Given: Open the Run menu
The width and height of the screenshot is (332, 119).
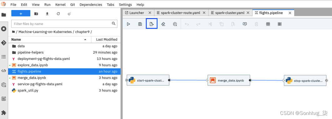Looking at the screenshot, I should pyautogui.click(x=48, y=4).
